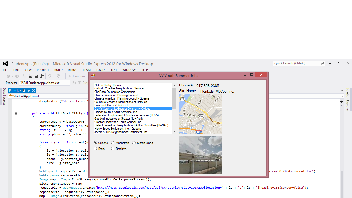Click the Suspend thread icon
352x198 pixels.
(x=80, y=83)
